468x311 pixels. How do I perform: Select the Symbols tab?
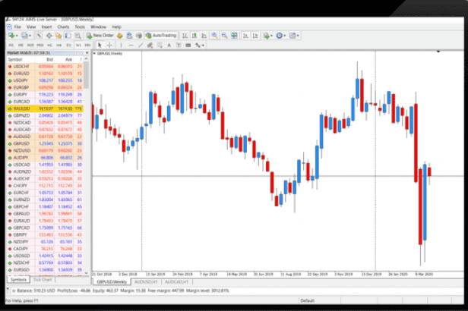coord(18,280)
